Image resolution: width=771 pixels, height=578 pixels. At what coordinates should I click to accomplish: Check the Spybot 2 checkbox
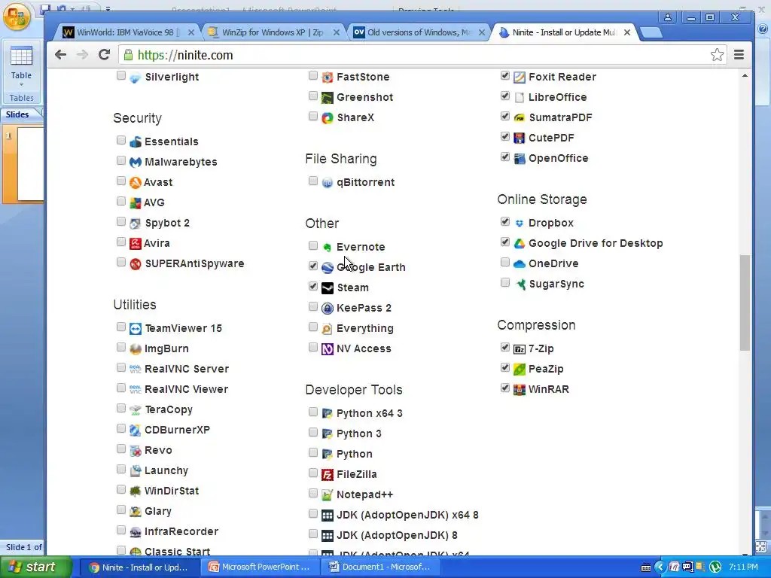click(x=121, y=222)
